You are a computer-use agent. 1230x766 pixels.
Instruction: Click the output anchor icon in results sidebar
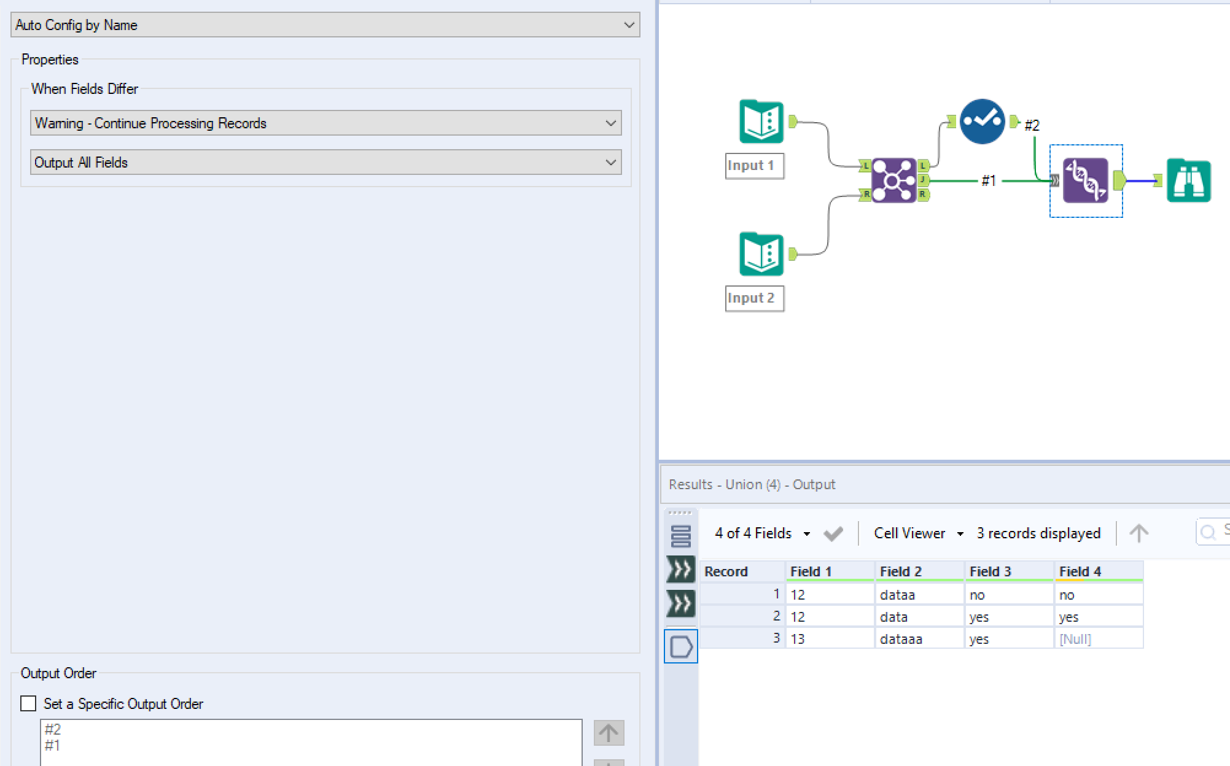click(x=680, y=646)
